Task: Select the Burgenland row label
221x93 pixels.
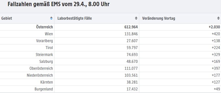Action: 44,89
